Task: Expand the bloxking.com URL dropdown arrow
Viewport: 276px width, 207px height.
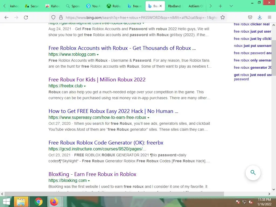Action: [89, 181]
